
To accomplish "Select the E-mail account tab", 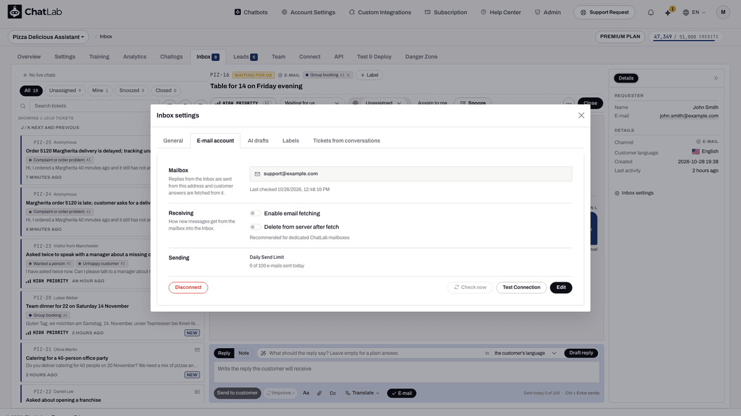I will point(215,141).
